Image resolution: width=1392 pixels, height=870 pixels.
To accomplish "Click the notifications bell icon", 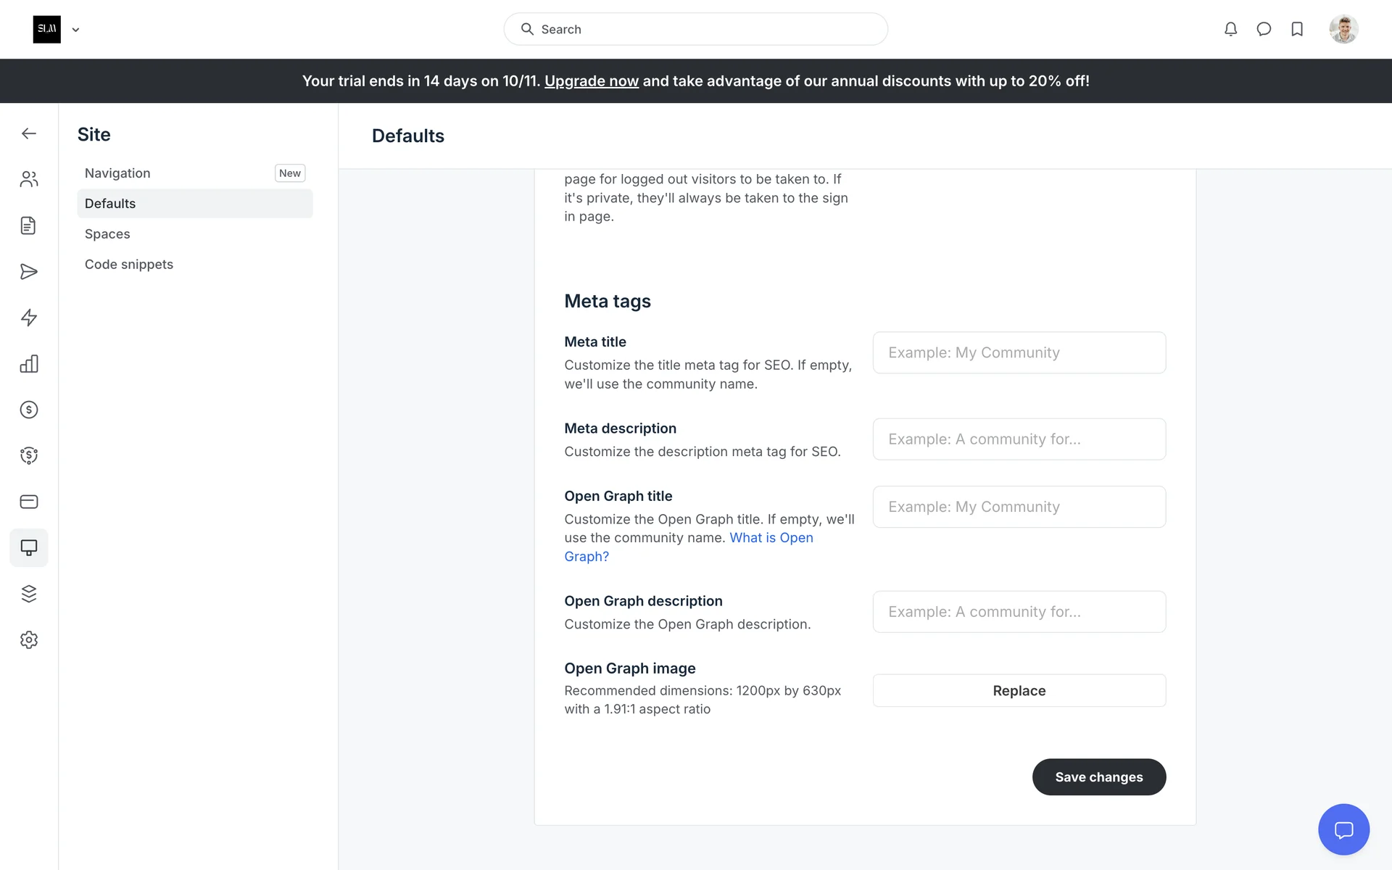I will (x=1230, y=29).
